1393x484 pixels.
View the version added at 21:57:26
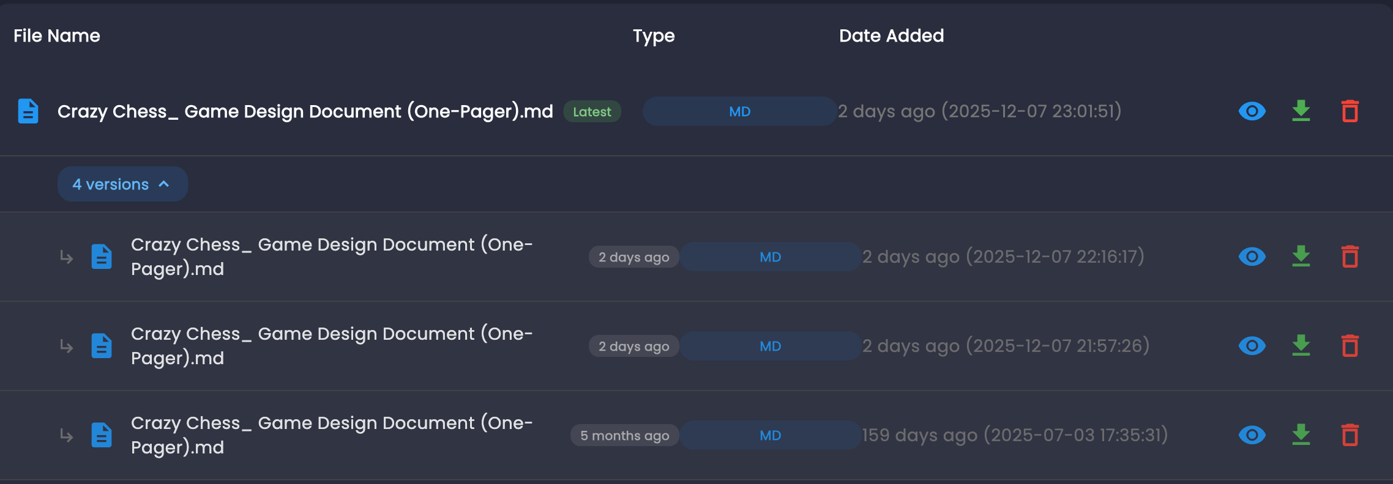click(1252, 346)
